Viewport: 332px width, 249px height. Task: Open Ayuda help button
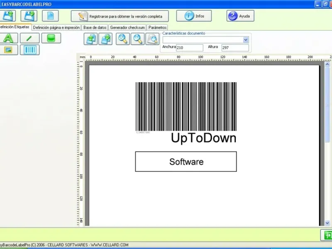pyautogui.click(x=240, y=16)
